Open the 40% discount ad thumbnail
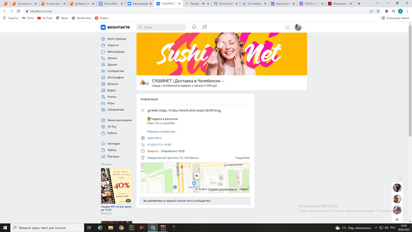The height and width of the screenshot is (232, 412). (117, 185)
